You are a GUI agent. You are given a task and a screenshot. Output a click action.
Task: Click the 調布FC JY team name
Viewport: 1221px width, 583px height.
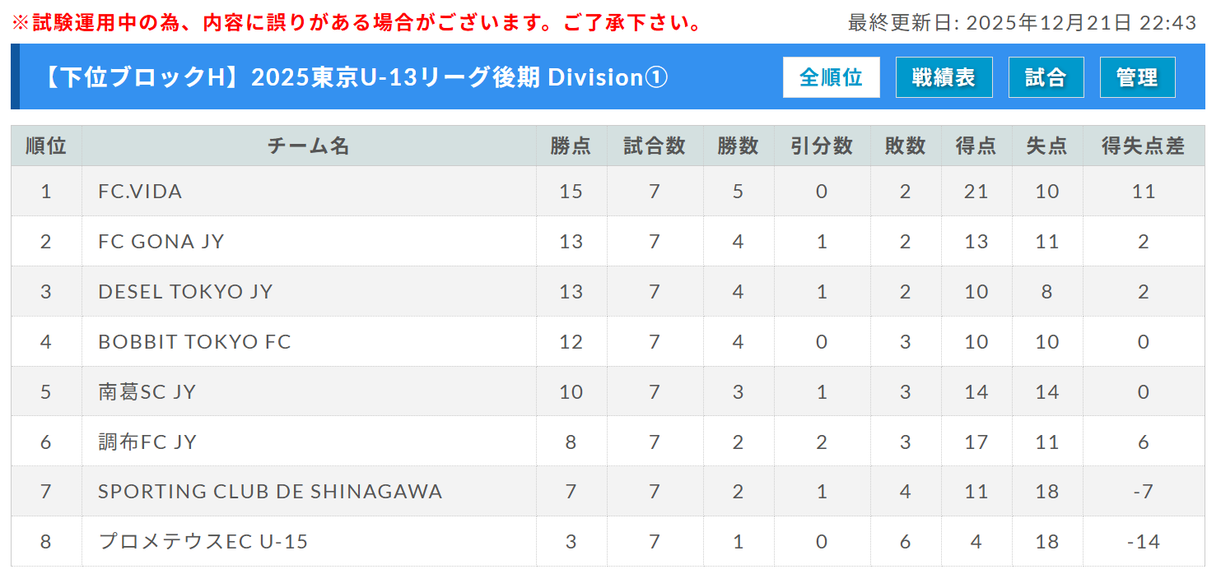pyautogui.click(x=147, y=442)
